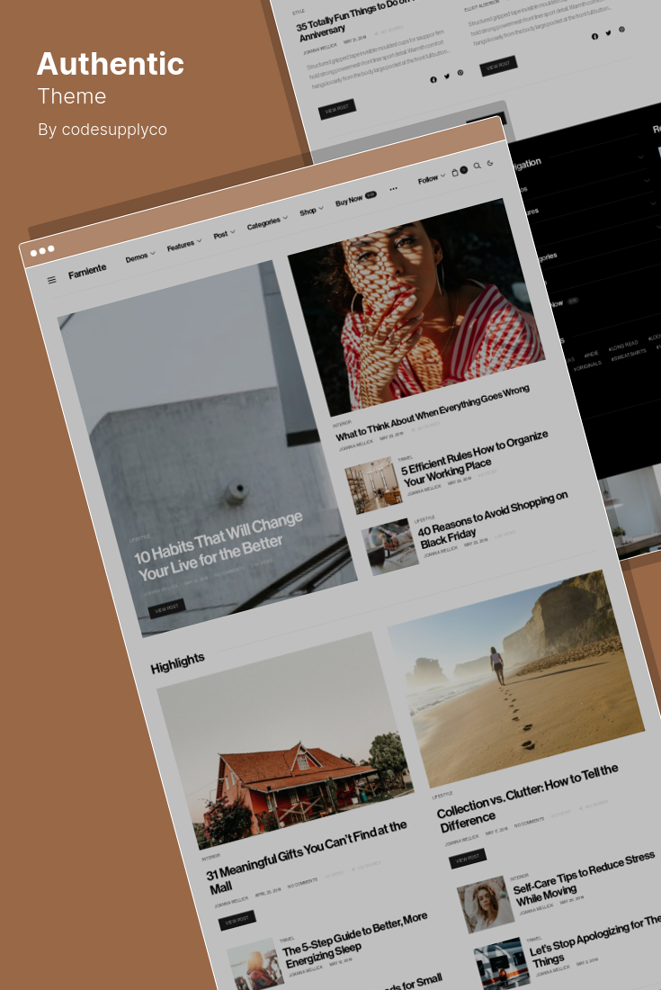This screenshot has width=661, height=990.
Task: Click Facebook icon in Elliot Alderson post
Action: click(594, 37)
